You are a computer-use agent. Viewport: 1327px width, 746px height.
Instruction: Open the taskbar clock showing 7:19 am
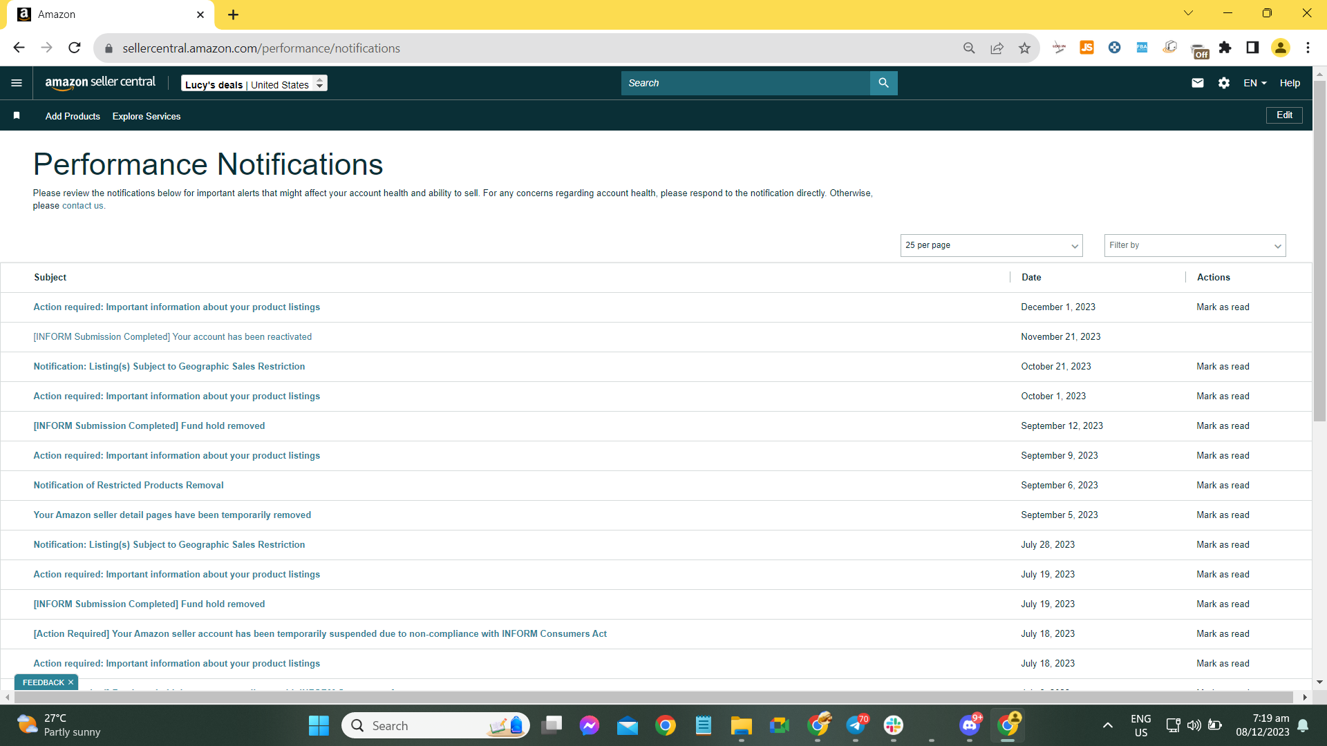pyautogui.click(x=1263, y=725)
